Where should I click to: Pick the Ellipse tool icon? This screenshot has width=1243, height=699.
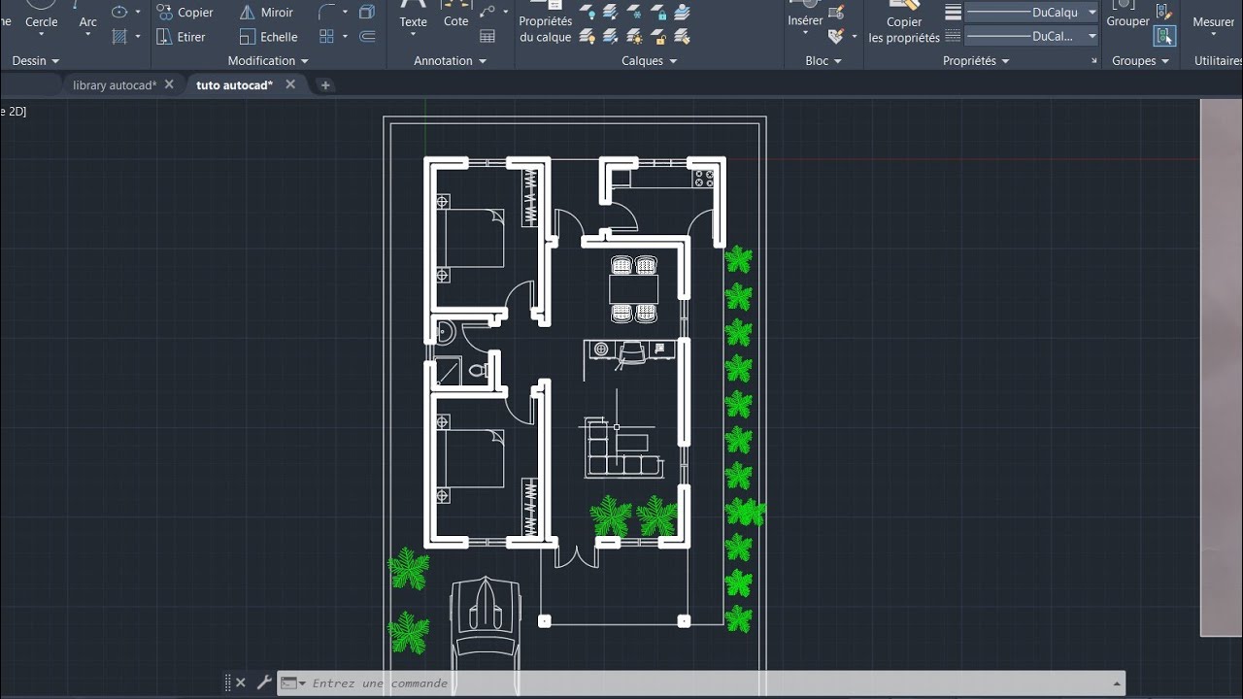point(119,12)
